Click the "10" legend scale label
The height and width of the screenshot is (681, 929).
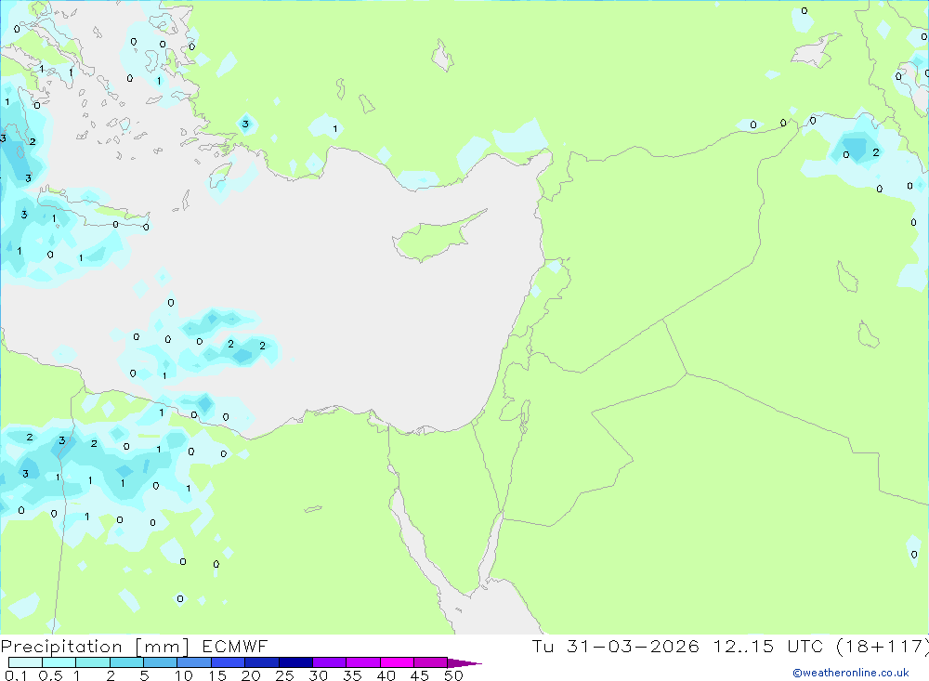[184, 675]
